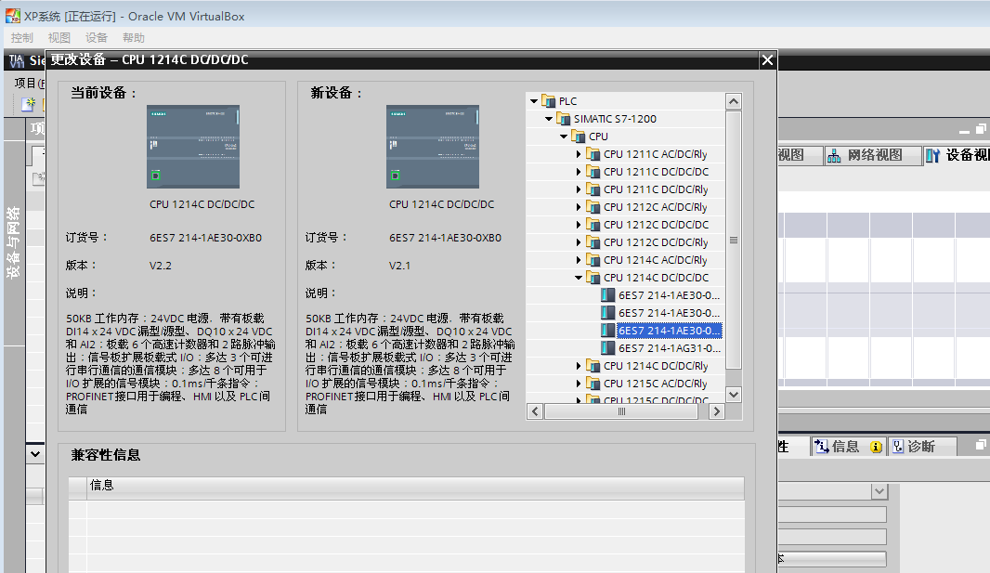This screenshot has height=573, width=990.
Task: Click CPU 1211C AC/DC/Rly folder icon
Action: point(593,154)
